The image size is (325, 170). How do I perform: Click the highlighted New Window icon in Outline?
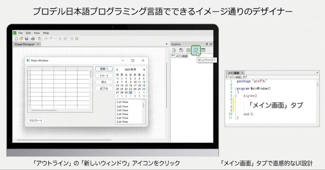click(196, 50)
